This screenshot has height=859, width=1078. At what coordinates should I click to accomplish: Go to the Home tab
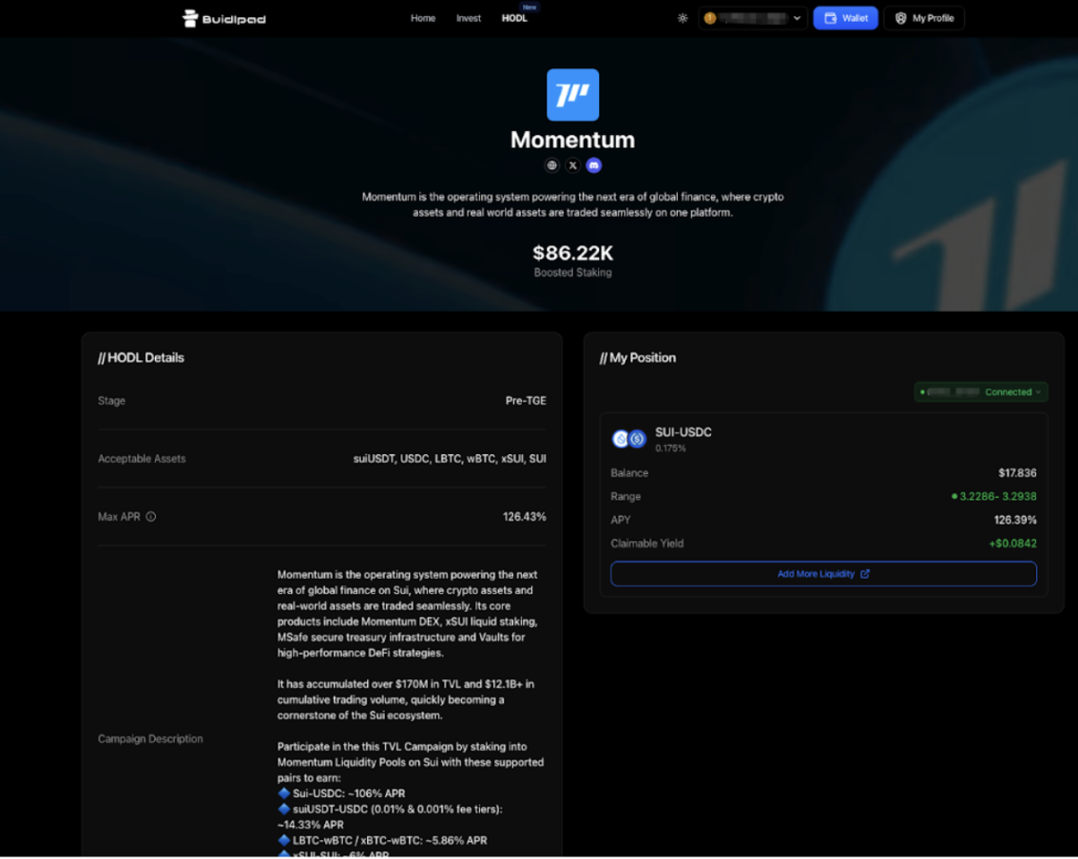tap(423, 18)
